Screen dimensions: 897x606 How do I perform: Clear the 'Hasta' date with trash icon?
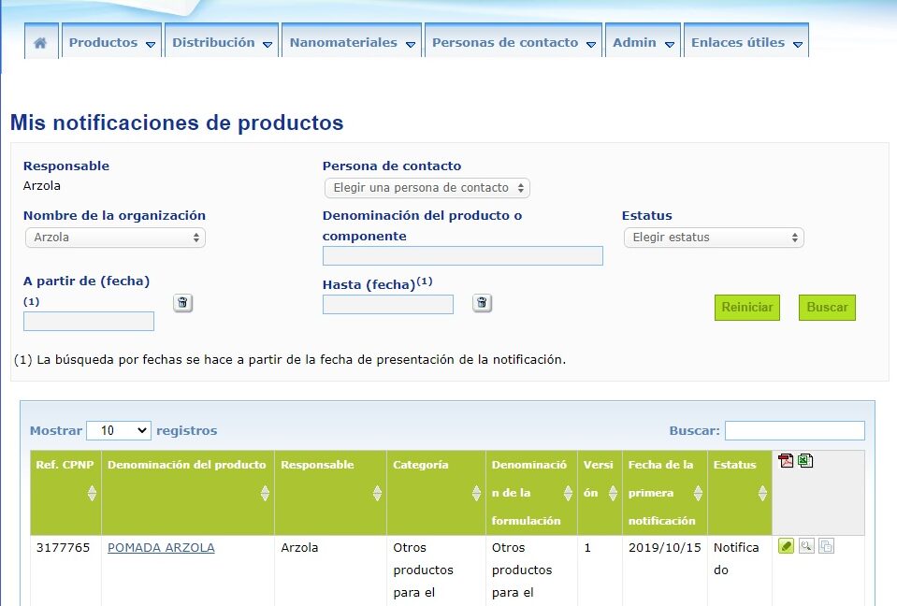click(x=482, y=302)
